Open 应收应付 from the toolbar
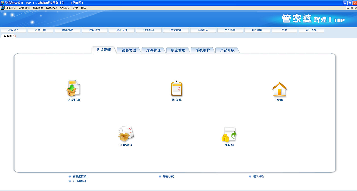The image size is (357, 191). [121, 30]
